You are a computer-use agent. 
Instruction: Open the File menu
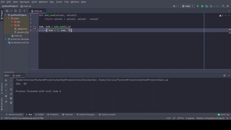(3, 2)
